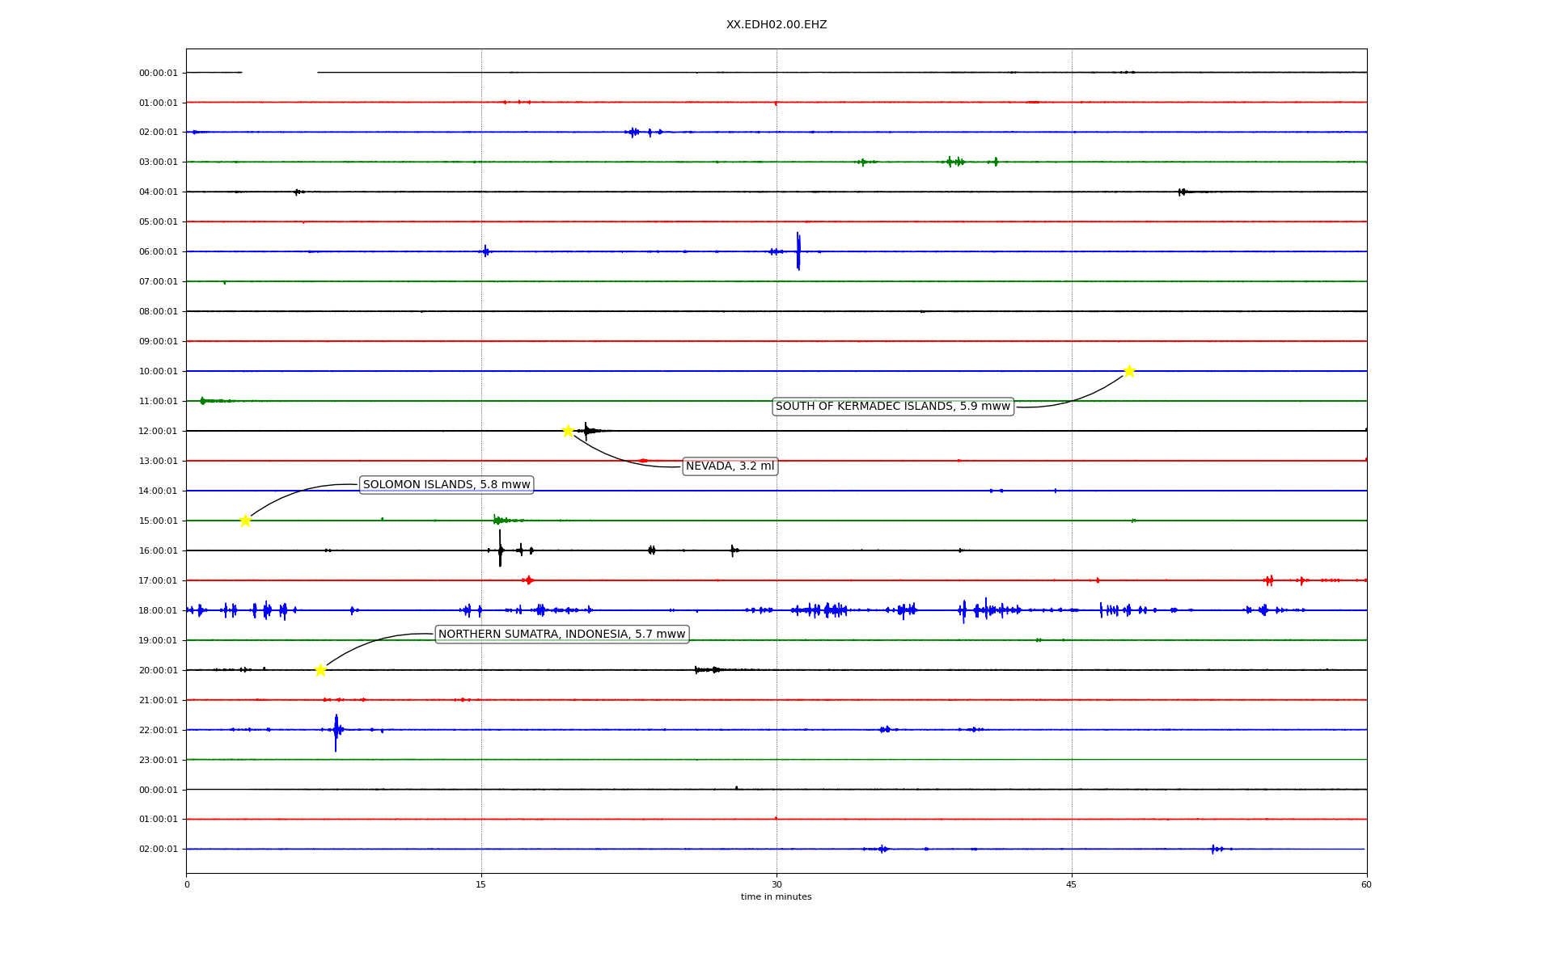Image resolution: width=1553 pixels, height=970 pixels.
Task: Click the 18:00:01 time label
Action: [158, 611]
